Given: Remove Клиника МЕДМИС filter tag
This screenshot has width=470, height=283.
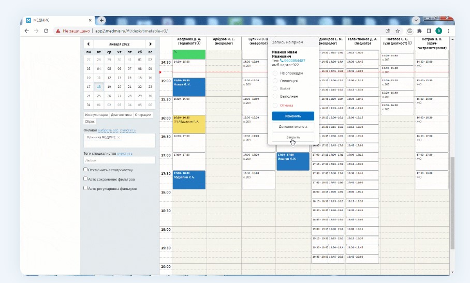Looking at the screenshot, I should pos(119,138).
